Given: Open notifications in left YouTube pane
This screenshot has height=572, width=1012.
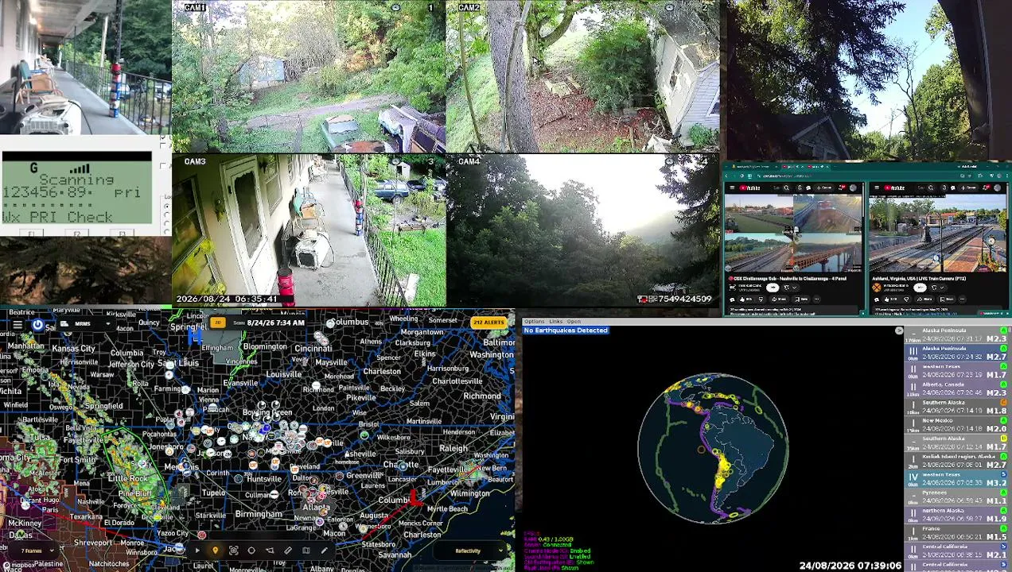Looking at the screenshot, I should click(843, 187).
